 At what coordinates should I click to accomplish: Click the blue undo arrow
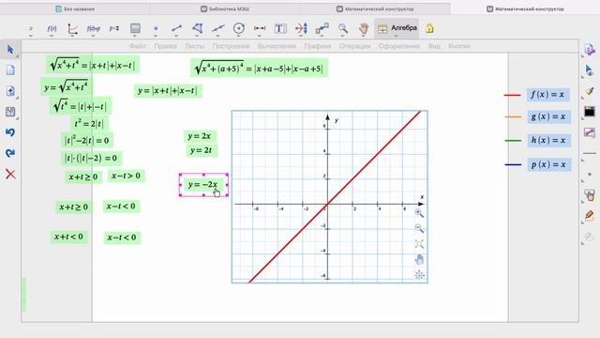click(x=10, y=132)
